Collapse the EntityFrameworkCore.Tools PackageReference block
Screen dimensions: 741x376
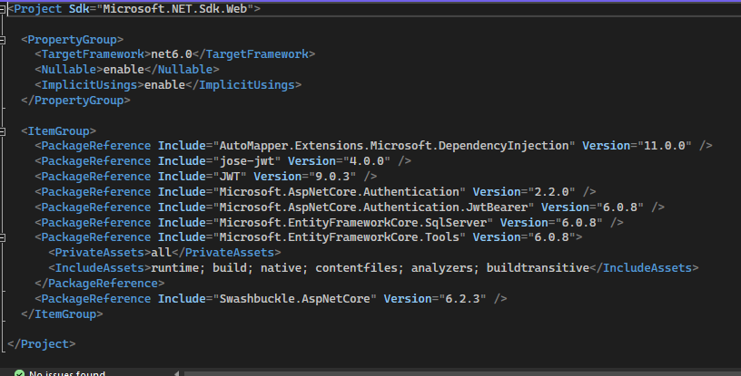(3, 237)
